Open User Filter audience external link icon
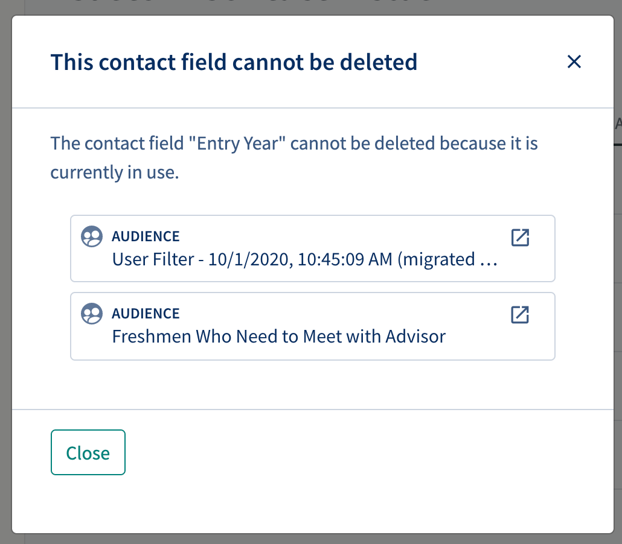Image resolution: width=622 pixels, height=544 pixels. pos(520,238)
